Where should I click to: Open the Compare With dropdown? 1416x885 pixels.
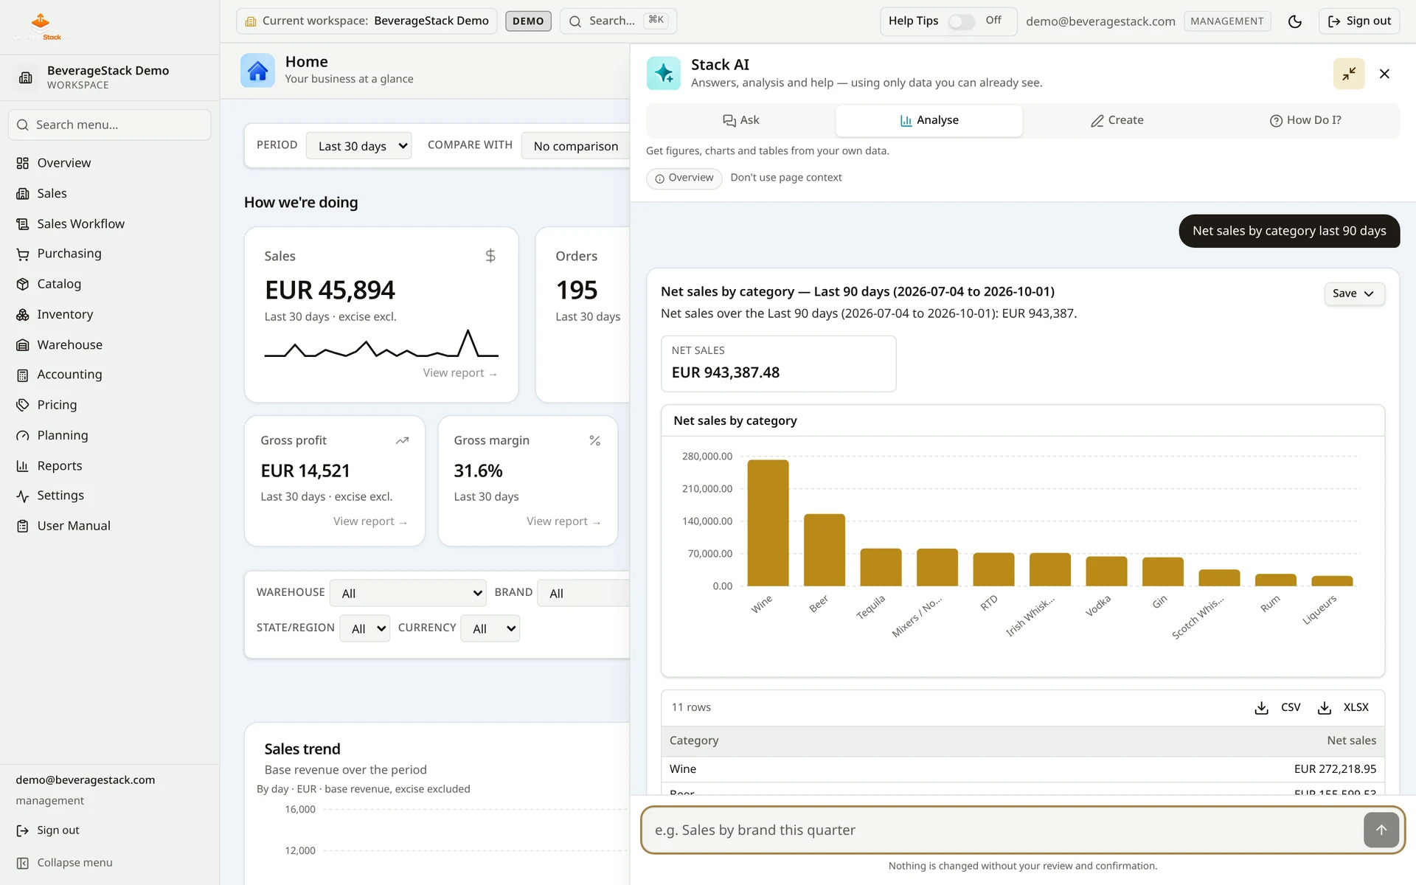pos(575,146)
